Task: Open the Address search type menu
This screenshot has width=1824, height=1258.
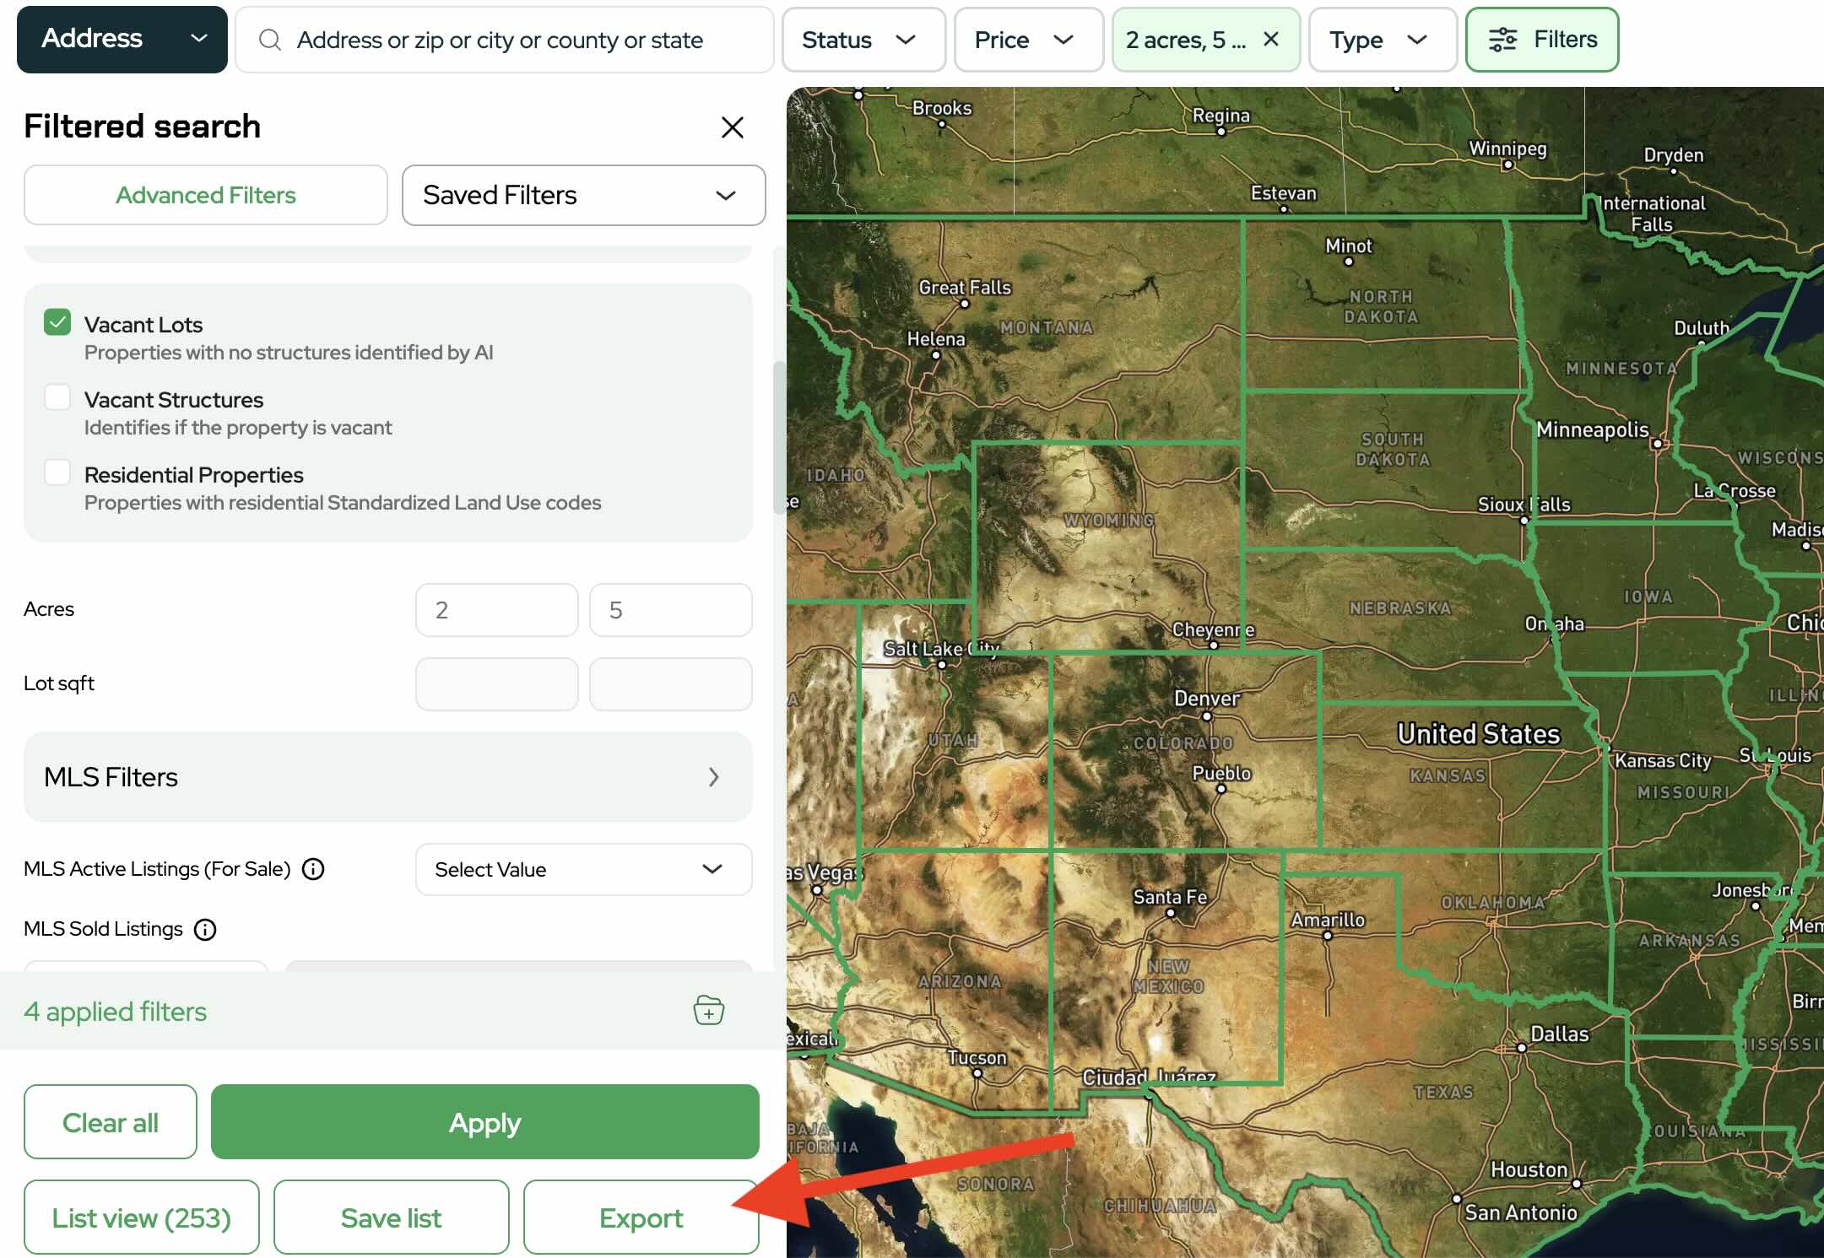Action: pos(122,40)
